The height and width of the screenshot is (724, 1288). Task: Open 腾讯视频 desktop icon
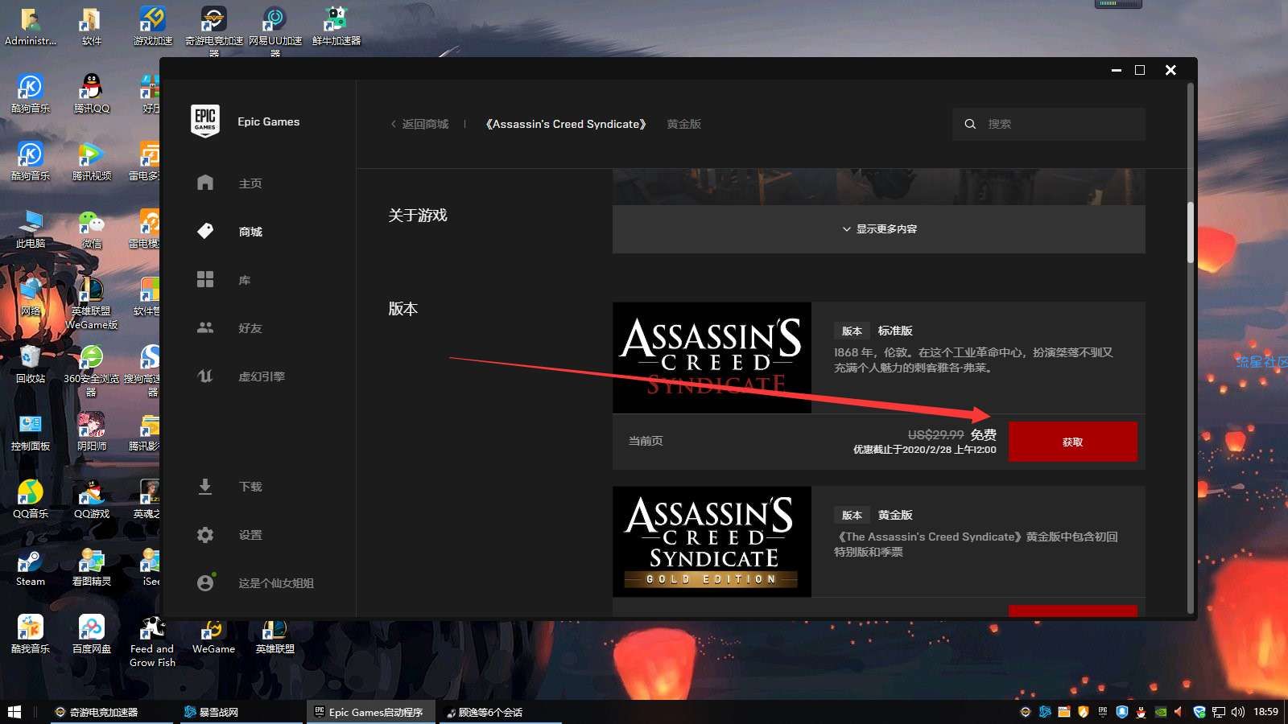coord(92,161)
